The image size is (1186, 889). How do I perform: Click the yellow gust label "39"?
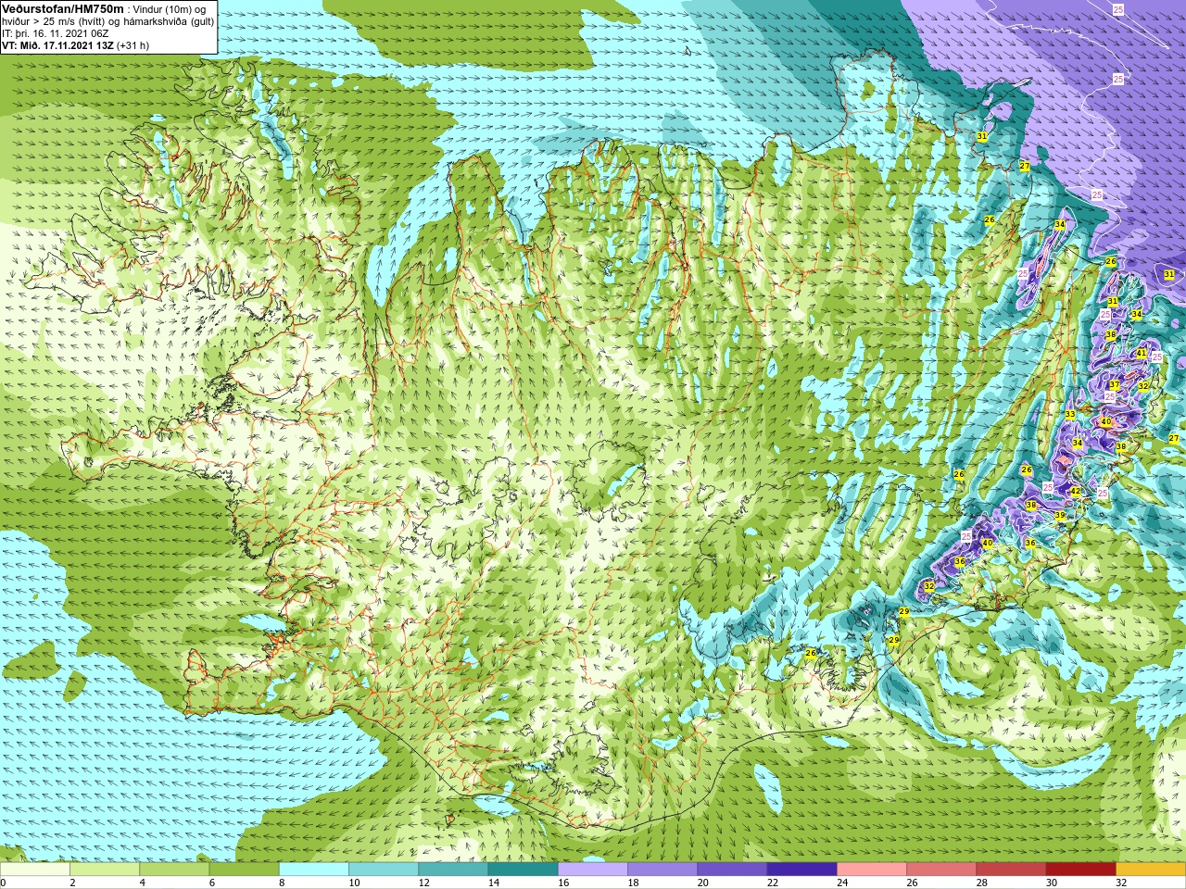[1060, 516]
